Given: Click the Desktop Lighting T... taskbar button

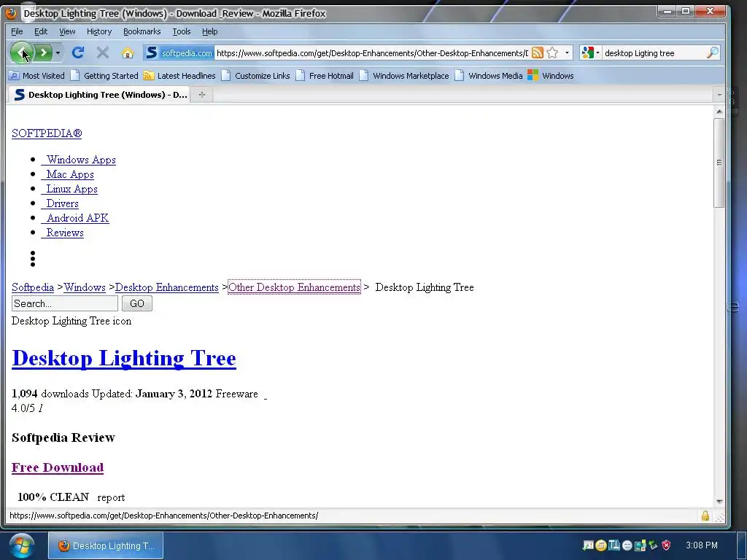Looking at the screenshot, I should 106,545.
